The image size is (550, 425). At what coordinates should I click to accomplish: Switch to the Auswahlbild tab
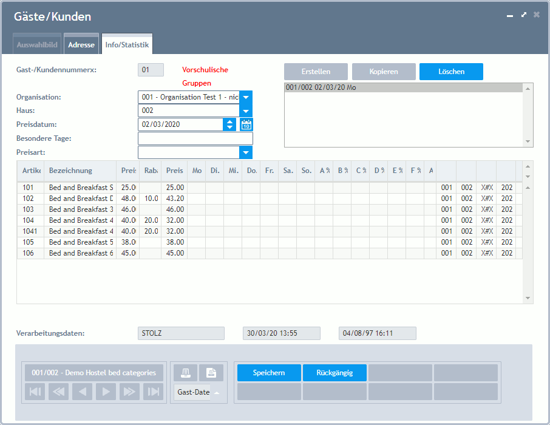(x=37, y=44)
